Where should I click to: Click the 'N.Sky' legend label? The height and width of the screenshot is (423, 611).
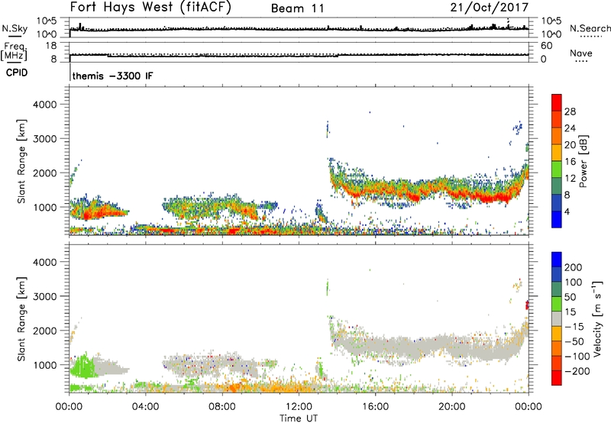[x=15, y=28]
